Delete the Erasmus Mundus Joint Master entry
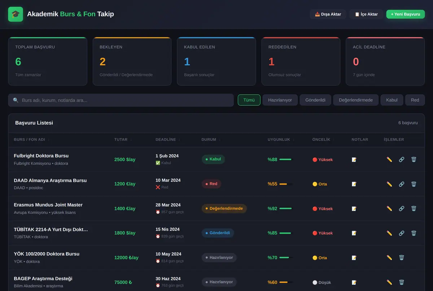Image resolution: width=433 pixels, height=291 pixels. [414, 208]
